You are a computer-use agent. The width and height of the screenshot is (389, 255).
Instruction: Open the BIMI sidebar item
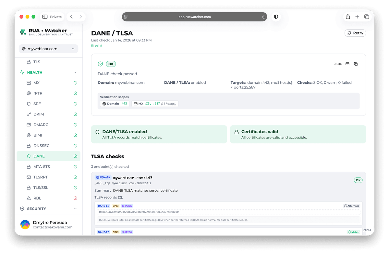coord(48,135)
